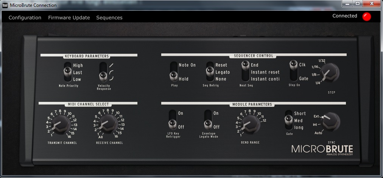Select long gate option
This screenshot has width=383, height=178.
tap(299, 128)
